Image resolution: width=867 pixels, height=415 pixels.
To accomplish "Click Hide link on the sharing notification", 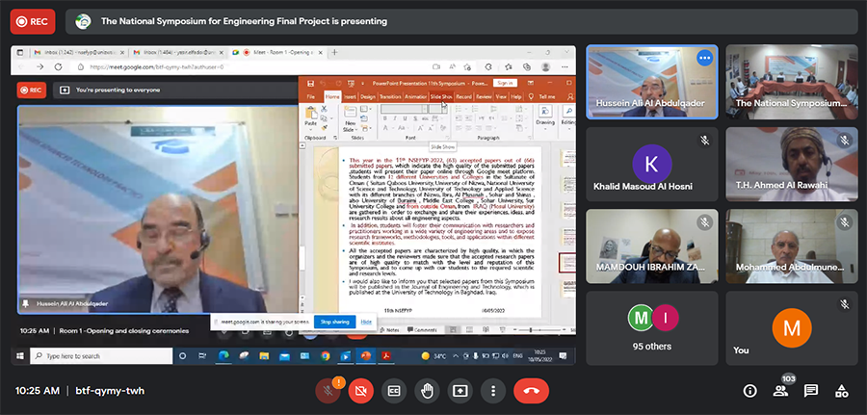I will 366,321.
